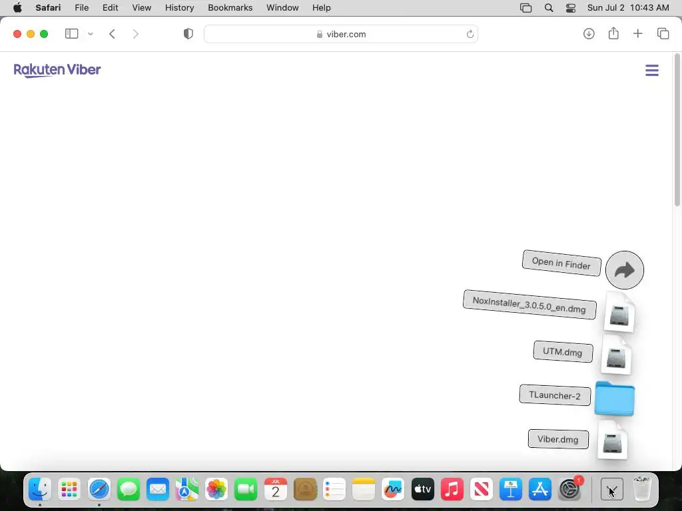This screenshot has height=511, width=682.
Task: Open the History menu
Action: (179, 8)
